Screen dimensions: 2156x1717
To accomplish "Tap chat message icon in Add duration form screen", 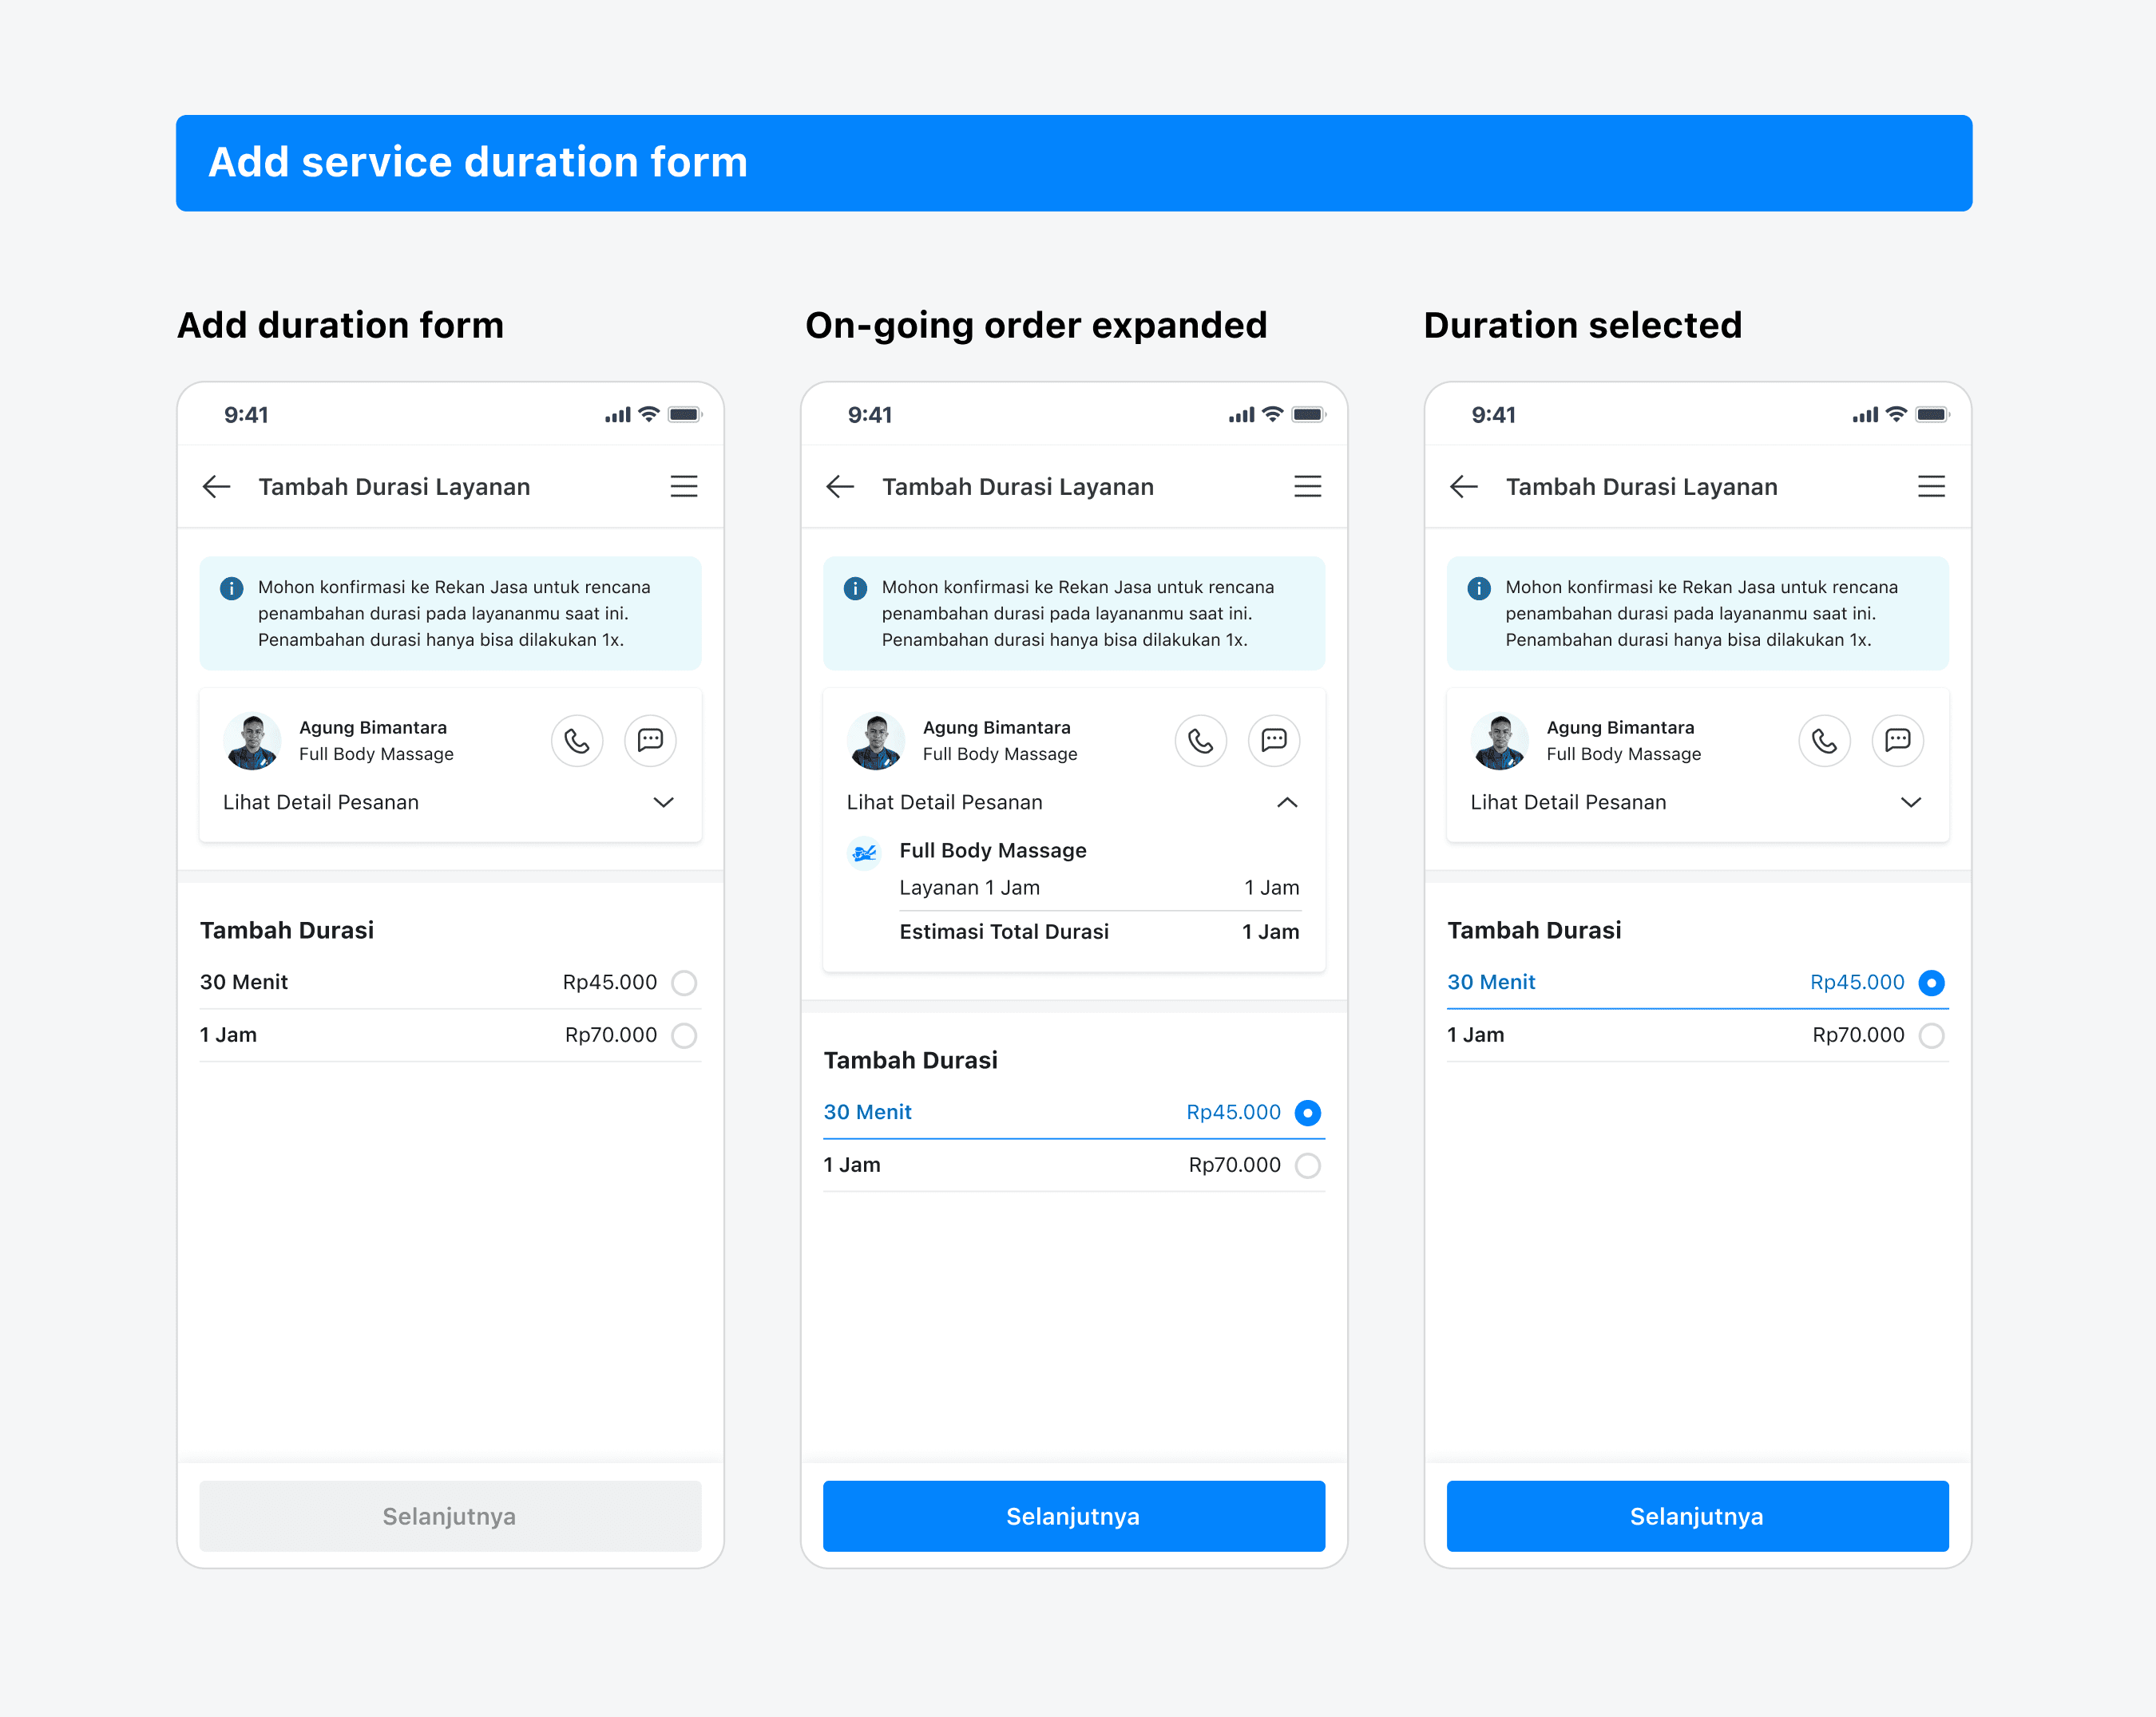I will pos(650,741).
